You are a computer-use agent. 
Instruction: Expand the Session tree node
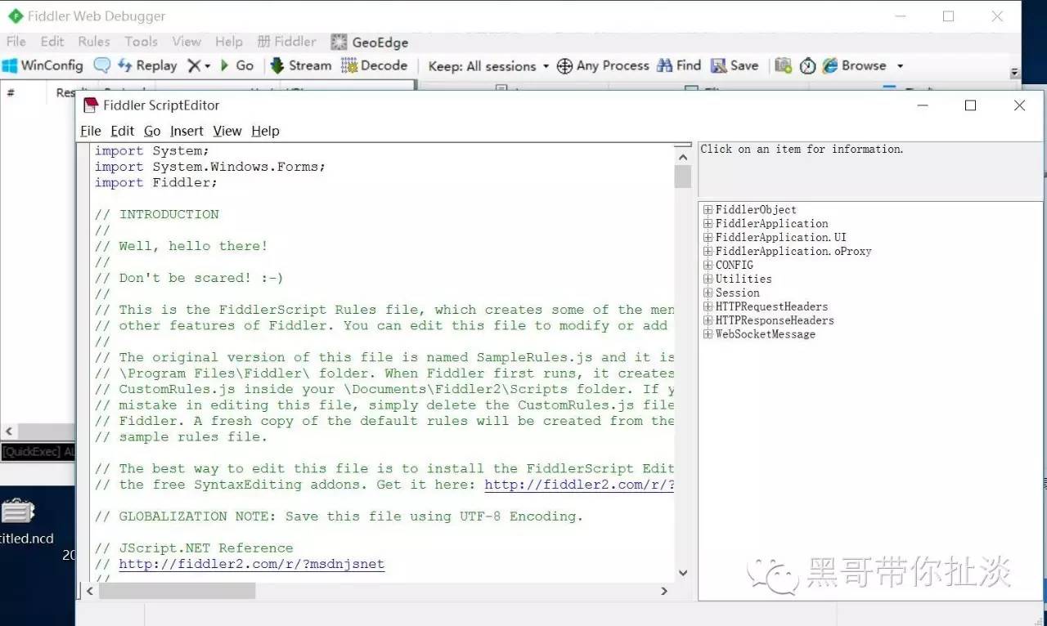tap(708, 293)
